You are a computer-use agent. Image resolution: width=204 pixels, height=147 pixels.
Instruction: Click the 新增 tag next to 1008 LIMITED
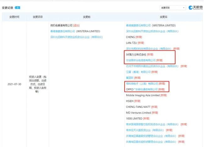(146, 118)
